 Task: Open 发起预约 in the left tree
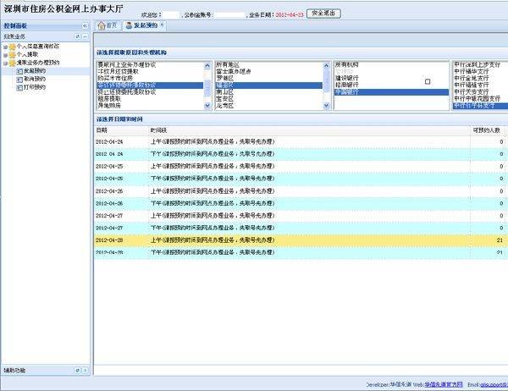click(35, 71)
